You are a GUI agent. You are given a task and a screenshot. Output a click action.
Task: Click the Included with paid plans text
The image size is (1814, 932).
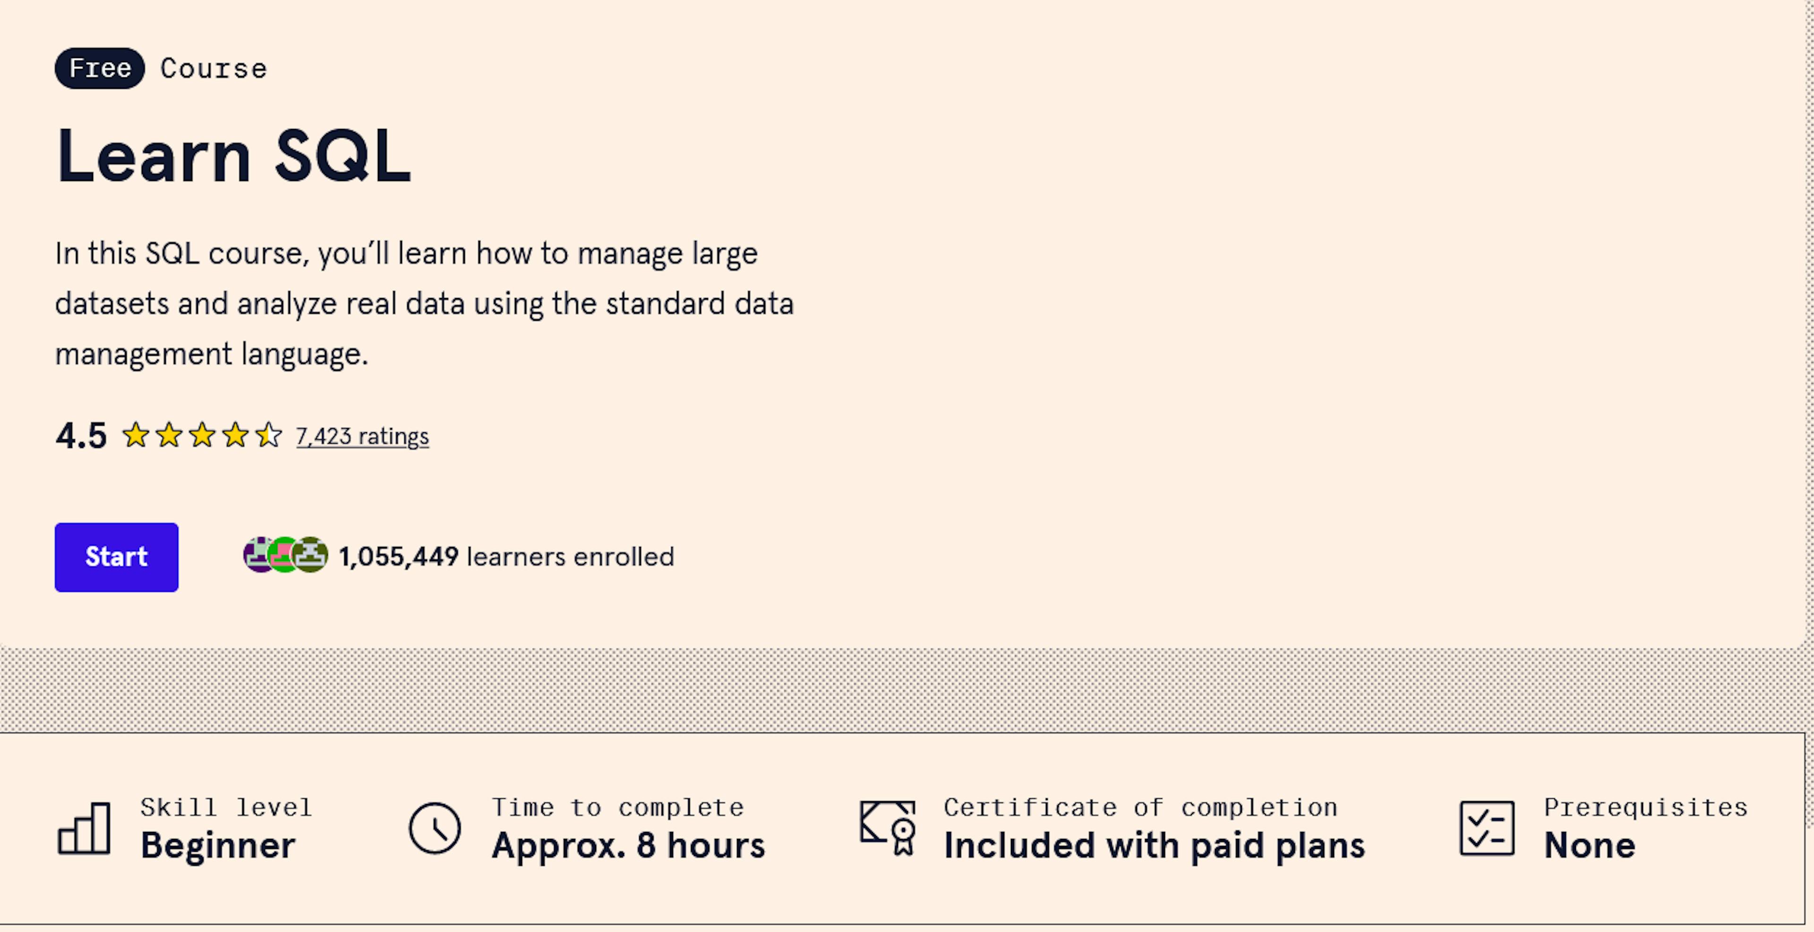(1154, 846)
